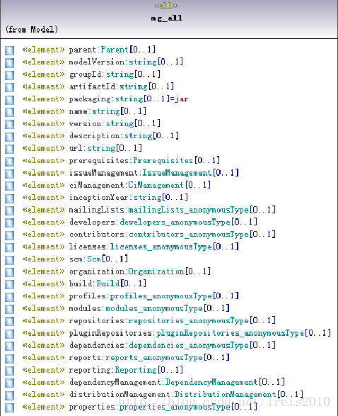Click the icon beside the repositories element
The width and height of the screenshot is (338, 416).
[x=9, y=322]
